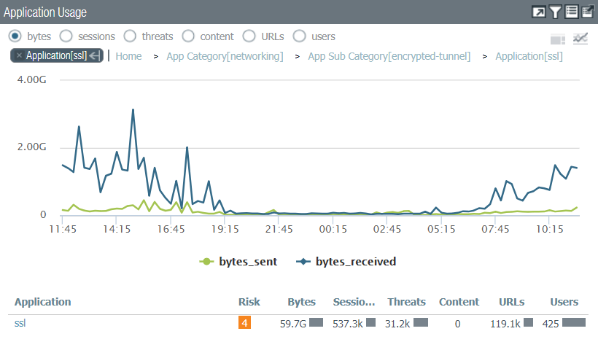
Task: Choose the users radio option
Action: (x=299, y=36)
